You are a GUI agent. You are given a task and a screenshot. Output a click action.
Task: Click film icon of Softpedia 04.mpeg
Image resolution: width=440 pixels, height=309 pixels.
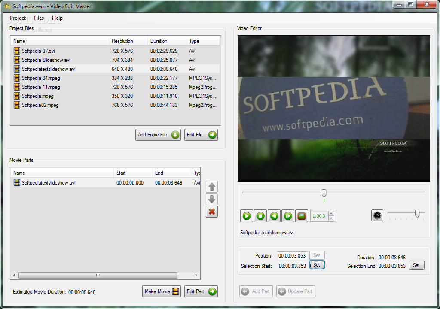click(x=17, y=78)
